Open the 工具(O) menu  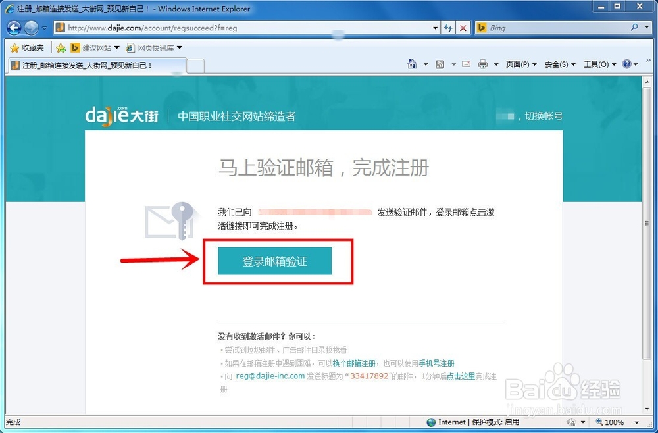point(599,64)
